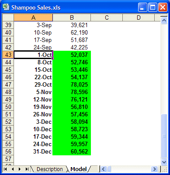Maximize the Shampoo Sales workbook window
The width and height of the screenshot is (170, 175).
coord(153,7)
